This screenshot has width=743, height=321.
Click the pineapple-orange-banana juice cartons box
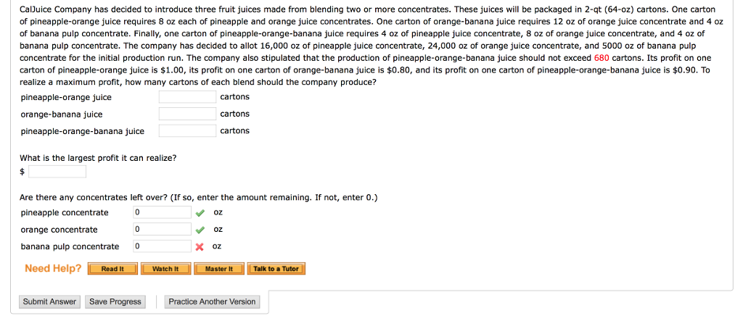coord(187,131)
